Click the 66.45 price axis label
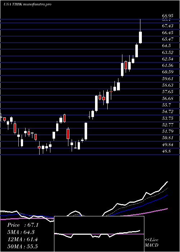Screen dimensions: 180x252 click(x=168, y=33)
